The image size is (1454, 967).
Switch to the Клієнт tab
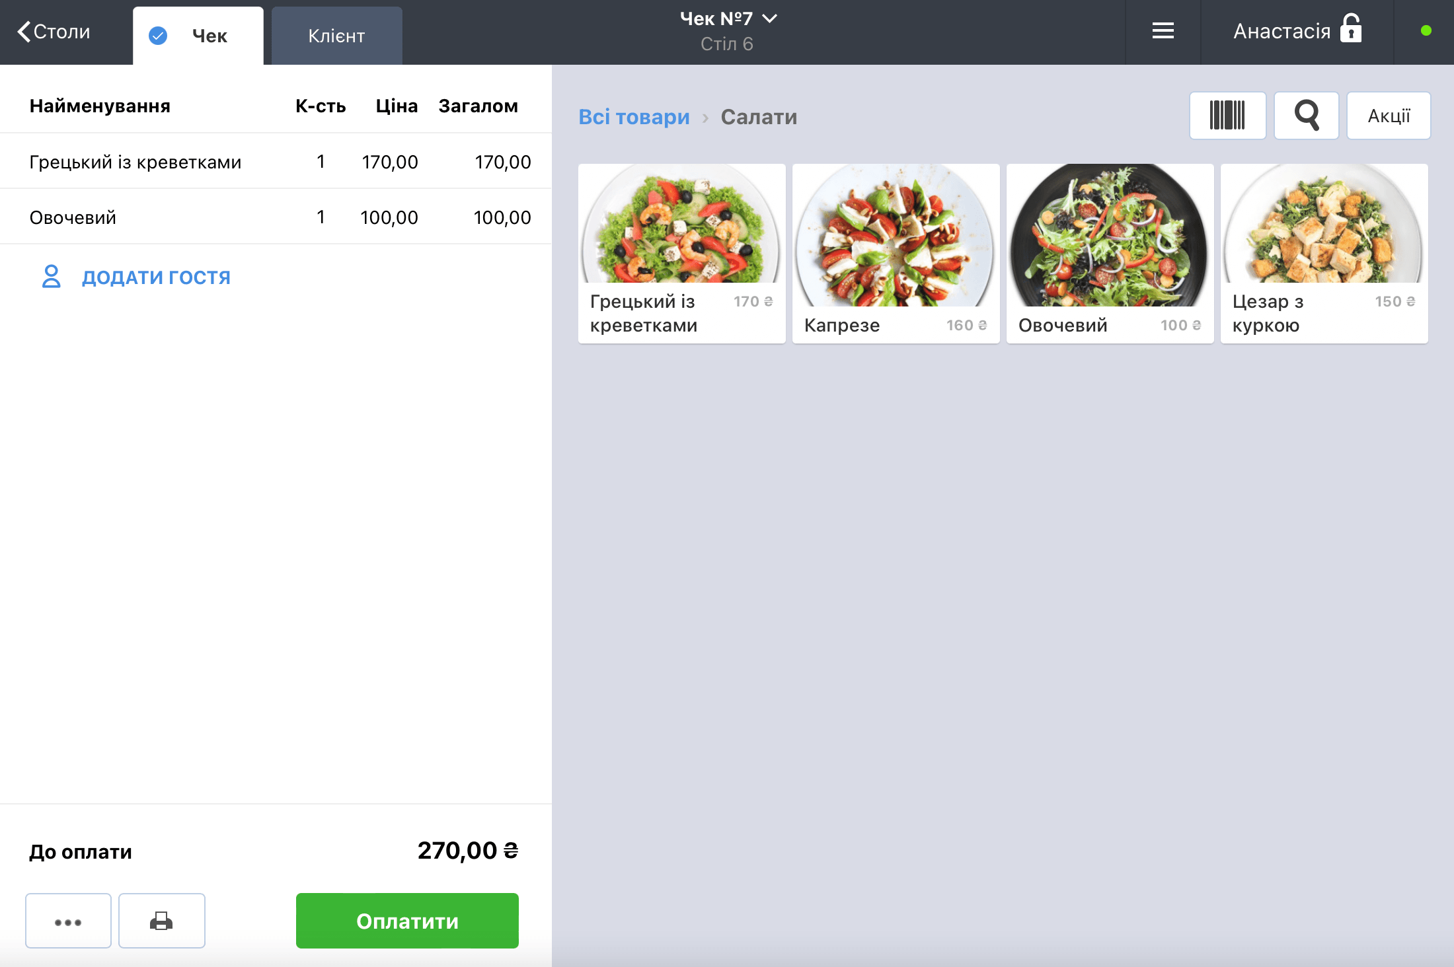336,36
